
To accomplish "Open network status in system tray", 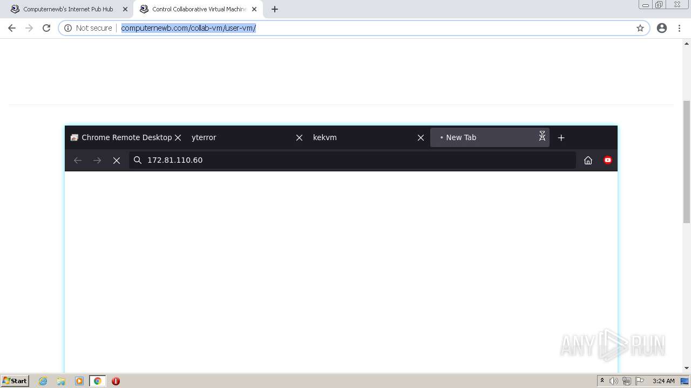I will coord(627,381).
